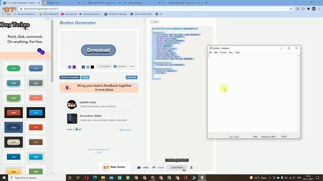Click inside the Notepad text area
Screen dimensions: 323x181
[x=253, y=94]
